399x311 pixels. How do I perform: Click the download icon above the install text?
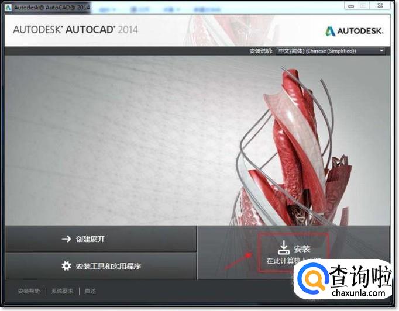(x=284, y=248)
